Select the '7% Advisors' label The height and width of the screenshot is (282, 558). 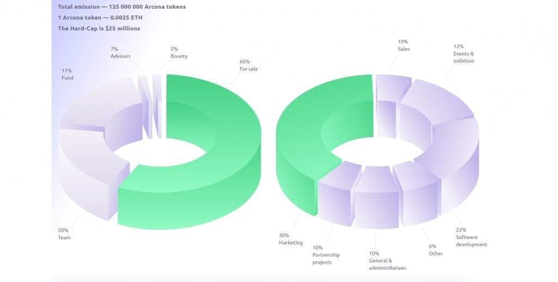pos(120,53)
